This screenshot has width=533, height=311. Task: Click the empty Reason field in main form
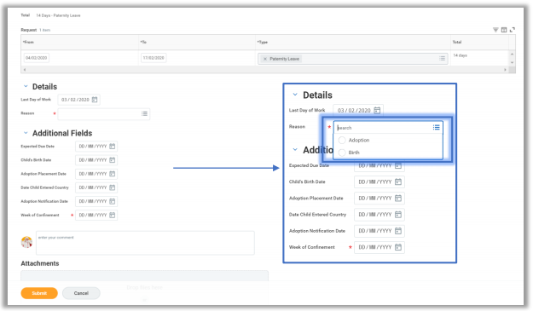click(x=104, y=113)
